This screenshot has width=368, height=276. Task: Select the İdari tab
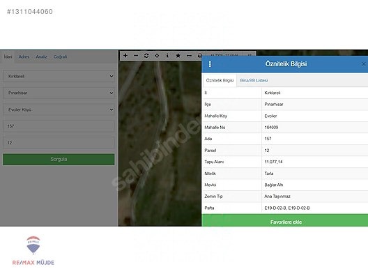point(8,56)
